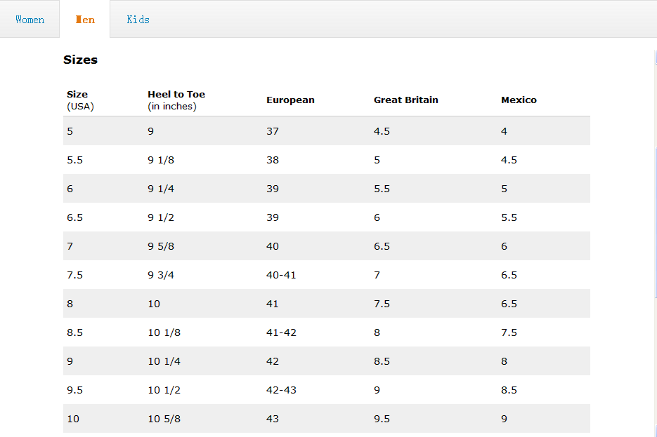
Task: Select the Men tab
Action: [85, 20]
